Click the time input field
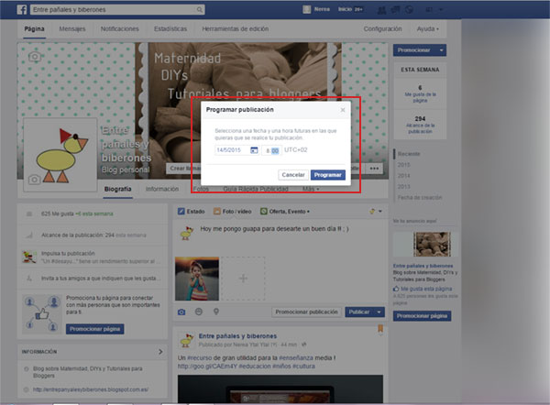 tap(271, 150)
